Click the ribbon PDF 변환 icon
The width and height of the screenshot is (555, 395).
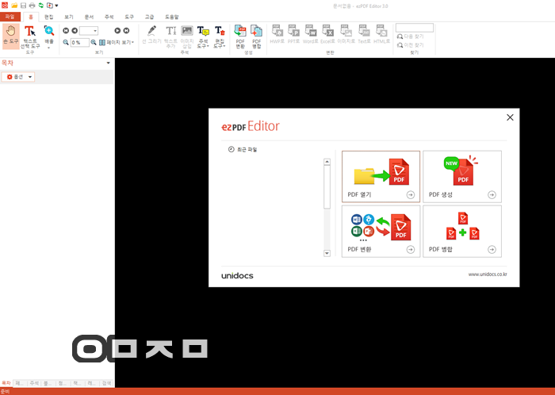click(x=240, y=36)
